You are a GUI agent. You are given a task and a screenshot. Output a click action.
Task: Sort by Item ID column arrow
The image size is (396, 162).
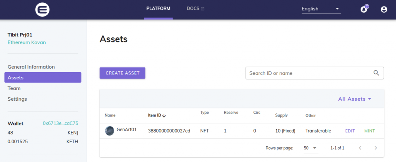coord(164,115)
